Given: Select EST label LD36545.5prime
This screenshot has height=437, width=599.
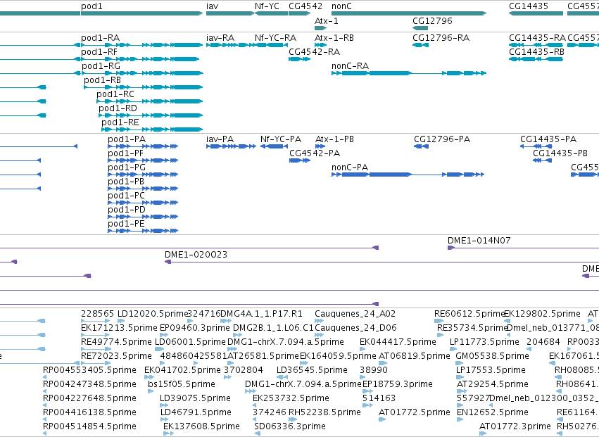Looking at the screenshot, I should [x=312, y=371].
